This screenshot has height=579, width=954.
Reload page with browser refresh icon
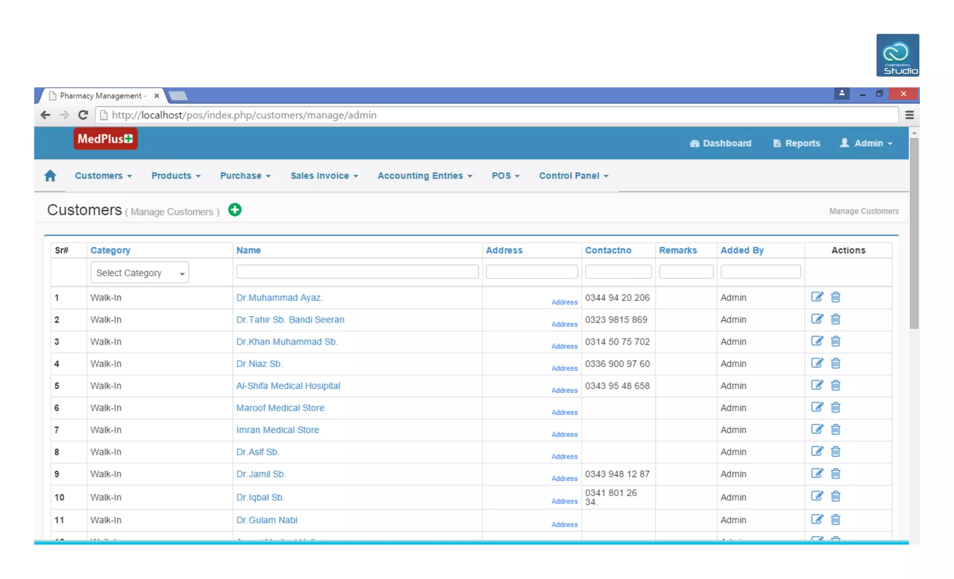click(83, 115)
